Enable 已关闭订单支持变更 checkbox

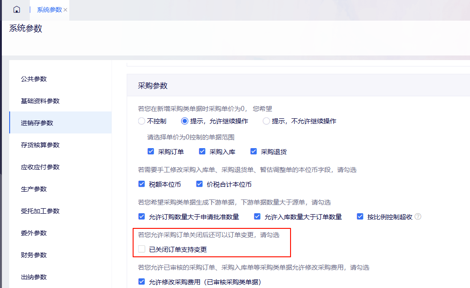pos(141,249)
